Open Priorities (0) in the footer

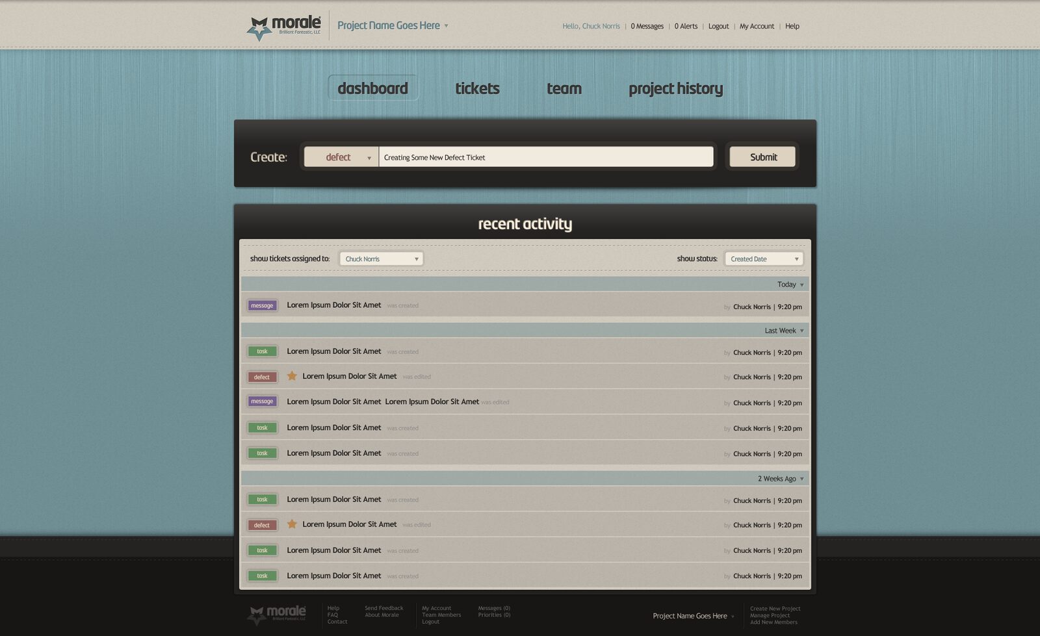(494, 615)
